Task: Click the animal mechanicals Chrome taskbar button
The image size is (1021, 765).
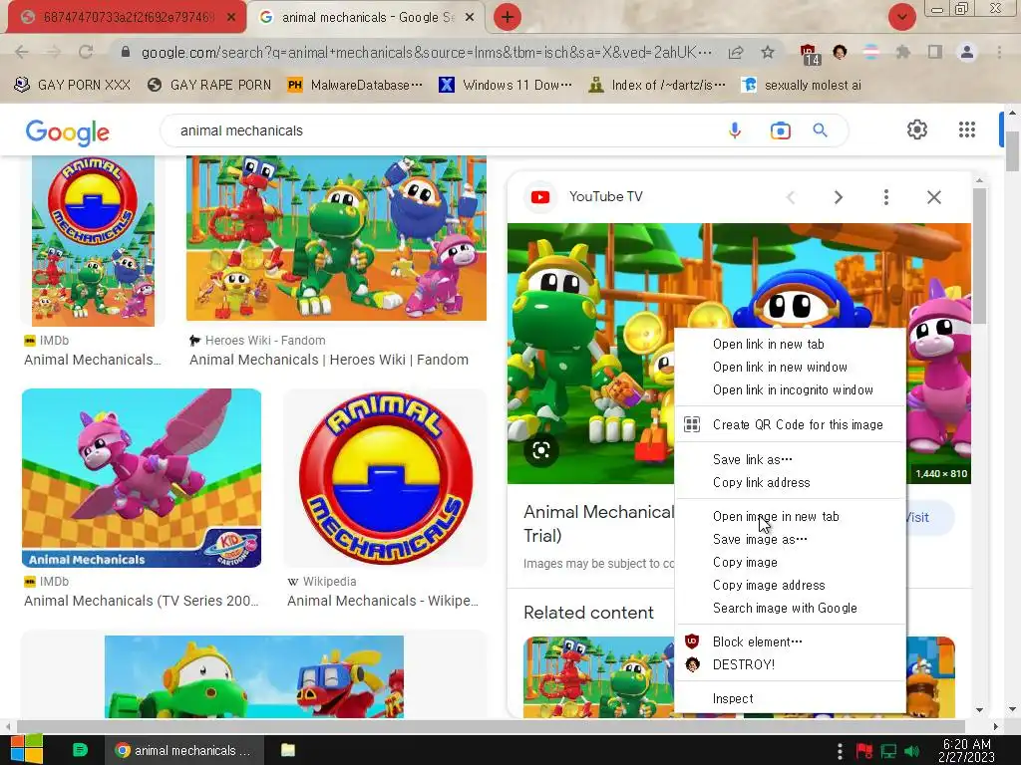Action: pyautogui.click(x=184, y=750)
